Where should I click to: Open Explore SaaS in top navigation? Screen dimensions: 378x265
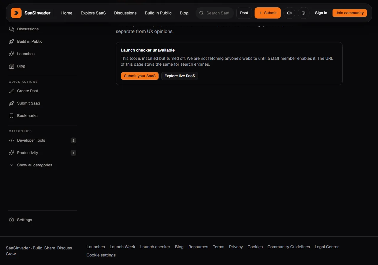coord(93,13)
